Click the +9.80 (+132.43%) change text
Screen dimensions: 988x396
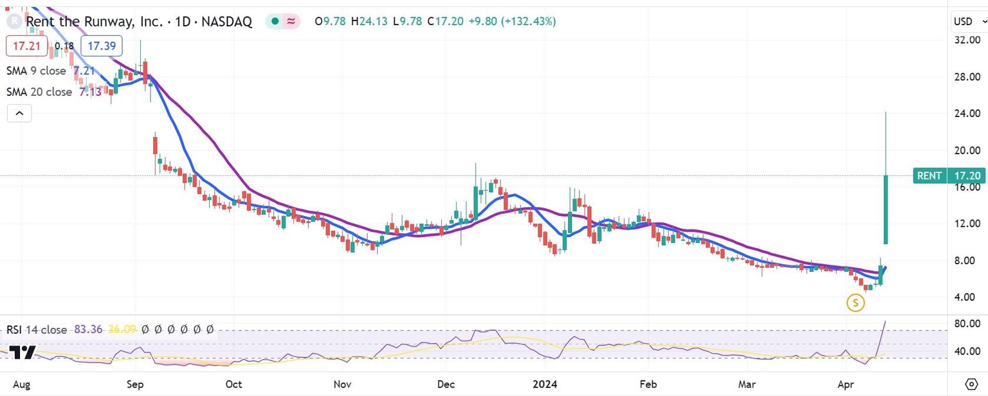click(512, 21)
